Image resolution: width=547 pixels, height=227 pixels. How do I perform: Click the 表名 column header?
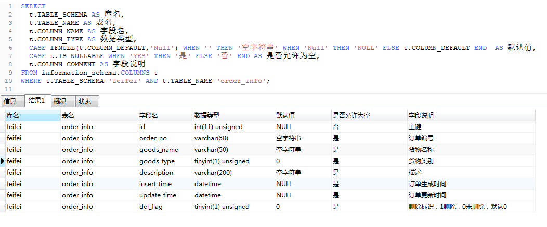click(x=99, y=116)
